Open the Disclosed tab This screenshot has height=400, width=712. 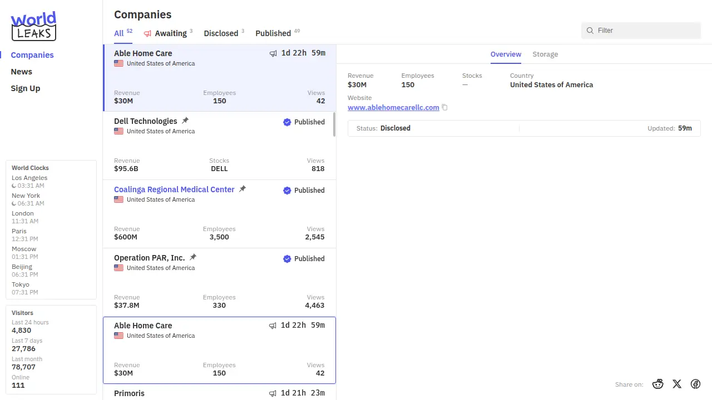point(221,33)
